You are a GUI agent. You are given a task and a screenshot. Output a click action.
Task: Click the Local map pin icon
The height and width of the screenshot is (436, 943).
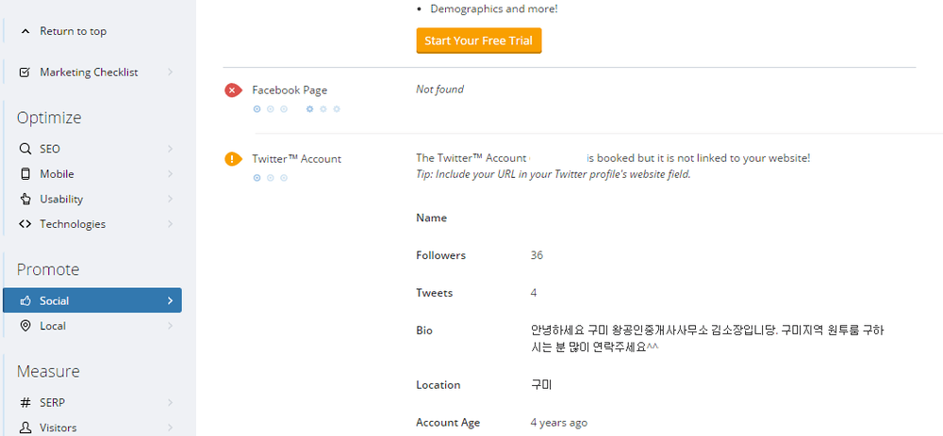[25, 326]
